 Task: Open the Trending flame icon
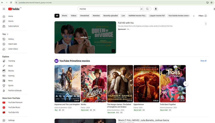coord(4,61)
